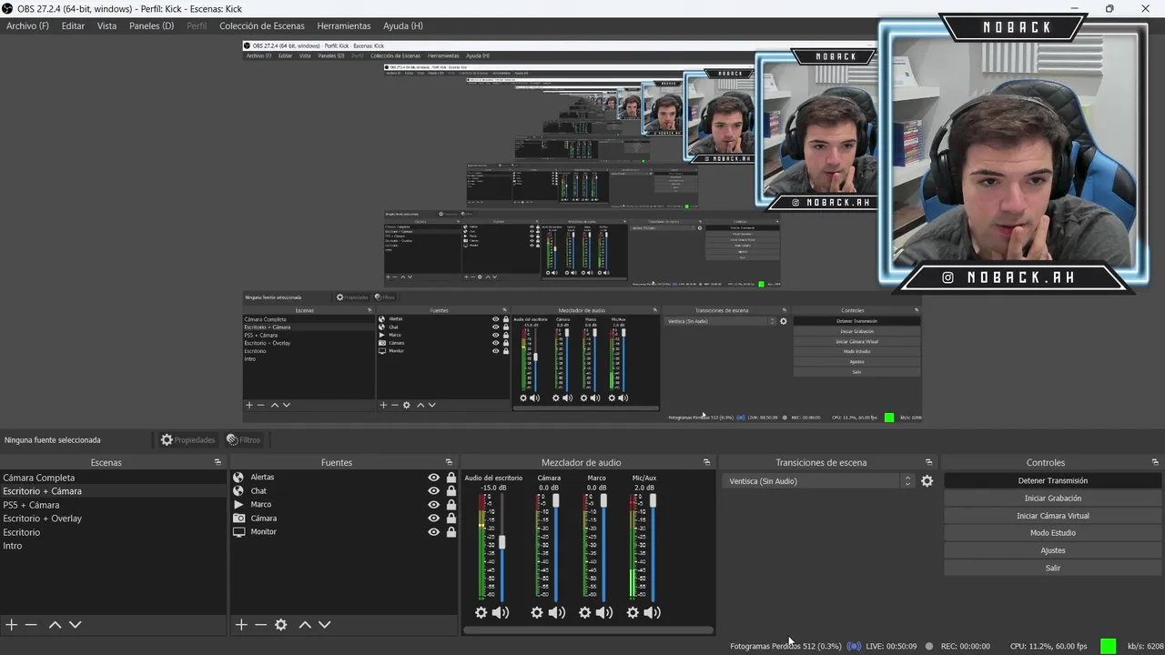Click the green connection status indicator

click(x=1108, y=646)
